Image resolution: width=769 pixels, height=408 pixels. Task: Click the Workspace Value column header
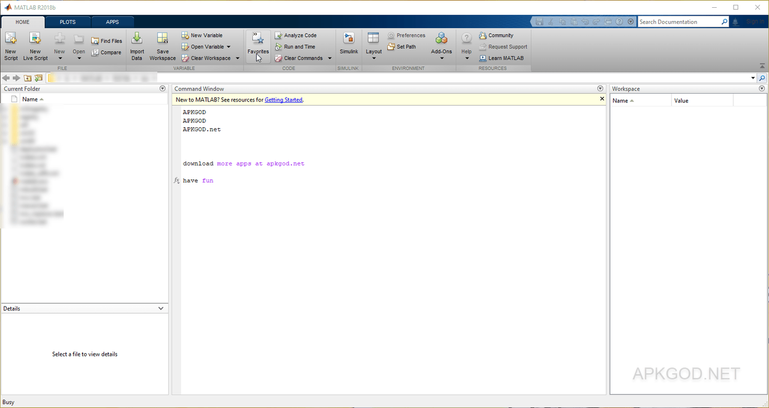pos(702,101)
